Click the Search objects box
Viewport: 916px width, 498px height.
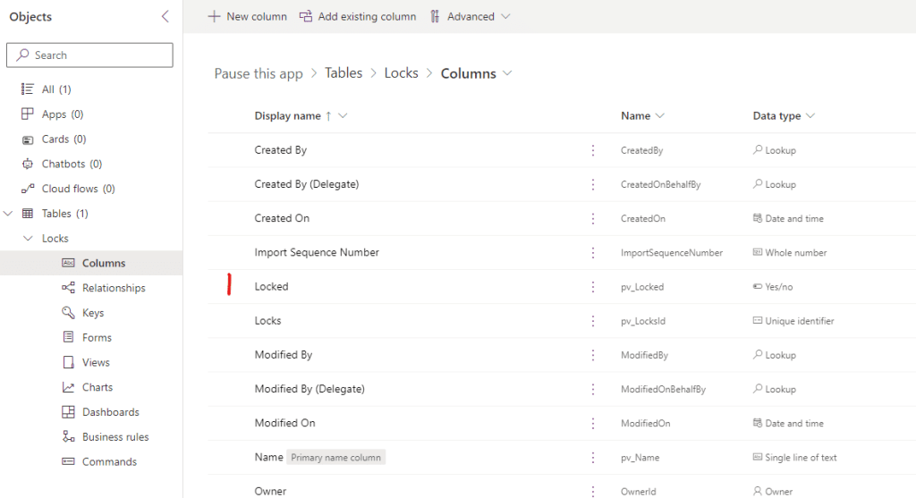90,55
